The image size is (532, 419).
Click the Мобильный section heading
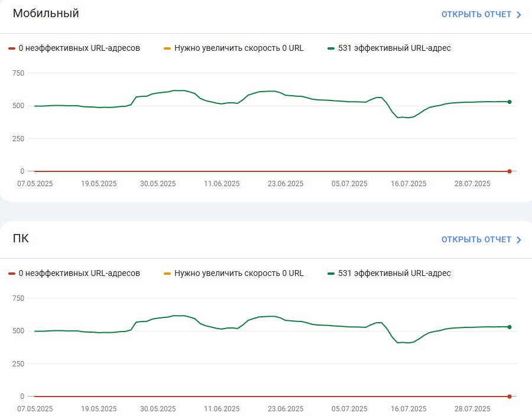coord(46,13)
